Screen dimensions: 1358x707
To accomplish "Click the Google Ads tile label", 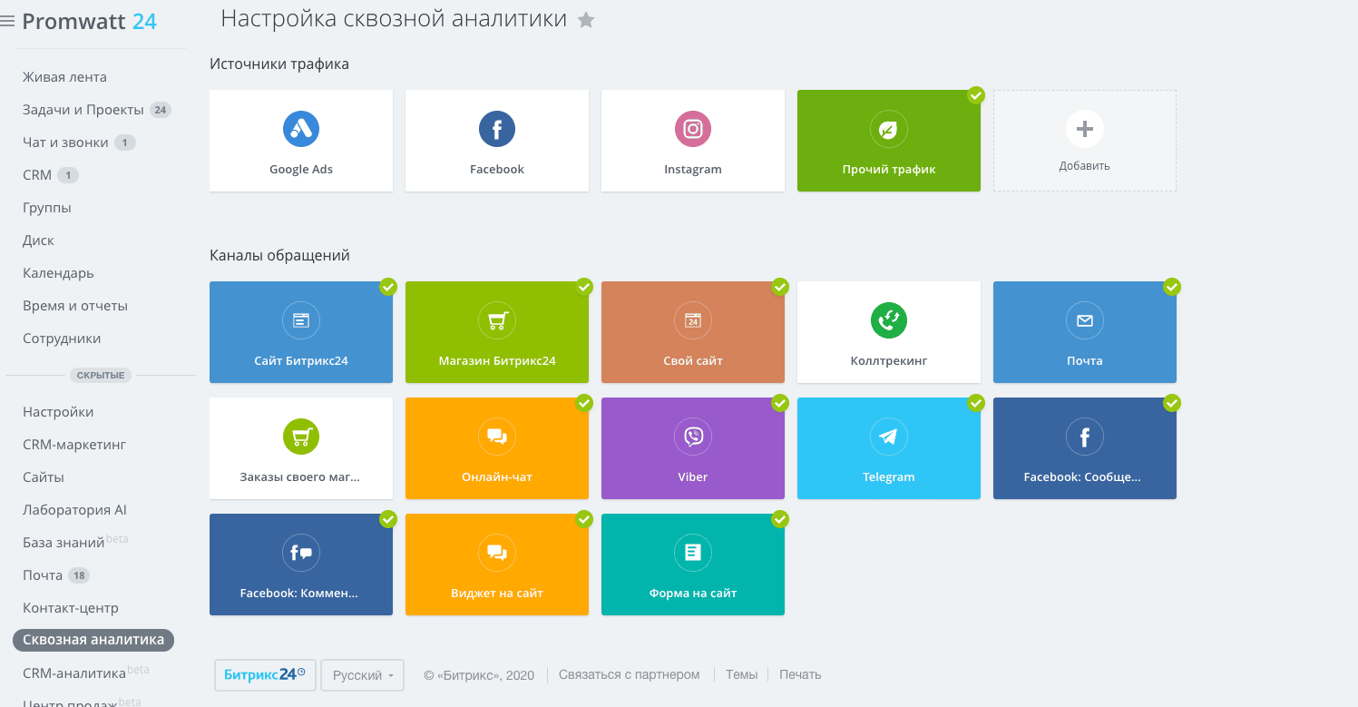I will (301, 170).
